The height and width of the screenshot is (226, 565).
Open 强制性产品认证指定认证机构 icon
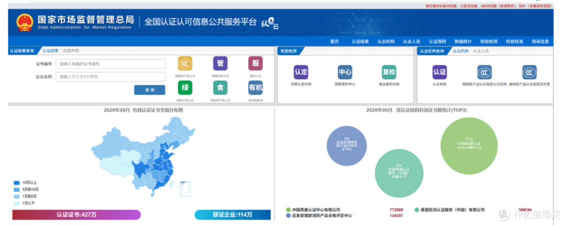(484, 72)
